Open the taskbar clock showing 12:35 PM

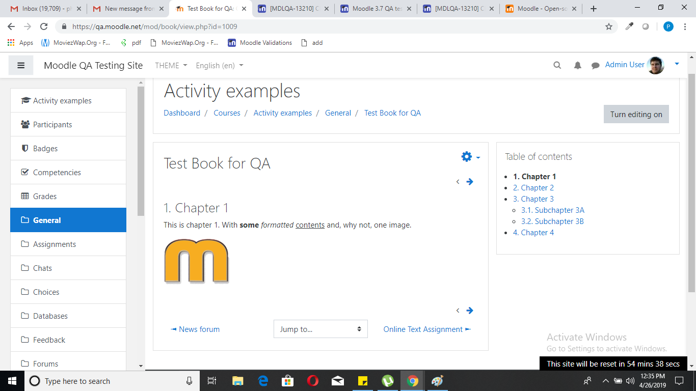(652, 381)
